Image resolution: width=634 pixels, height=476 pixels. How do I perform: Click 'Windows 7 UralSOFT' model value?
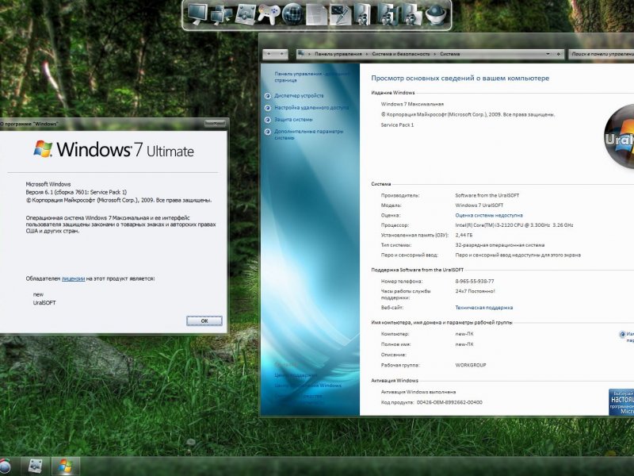tap(479, 205)
